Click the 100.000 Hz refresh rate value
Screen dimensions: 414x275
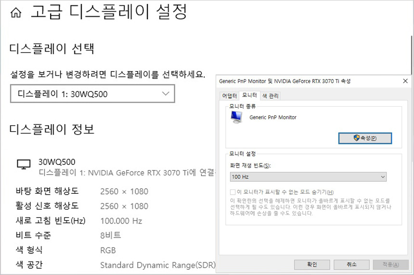pyautogui.click(x=121, y=221)
